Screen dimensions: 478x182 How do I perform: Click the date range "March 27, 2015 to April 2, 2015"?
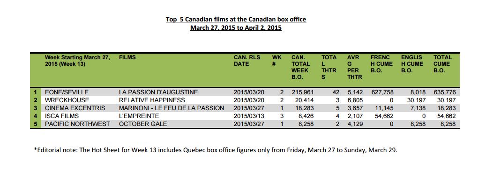(x=236, y=28)
